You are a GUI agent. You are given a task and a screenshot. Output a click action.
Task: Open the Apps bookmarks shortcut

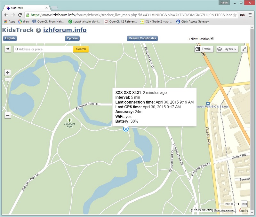point(9,21)
